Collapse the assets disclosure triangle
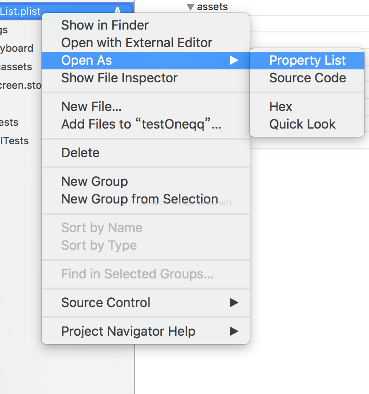 [191, 7]
